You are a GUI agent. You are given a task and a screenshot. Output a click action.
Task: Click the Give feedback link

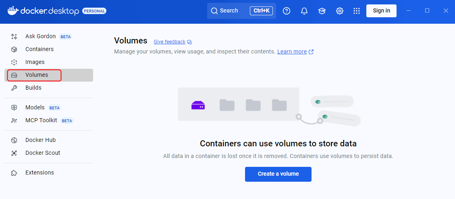click(169, 42)
